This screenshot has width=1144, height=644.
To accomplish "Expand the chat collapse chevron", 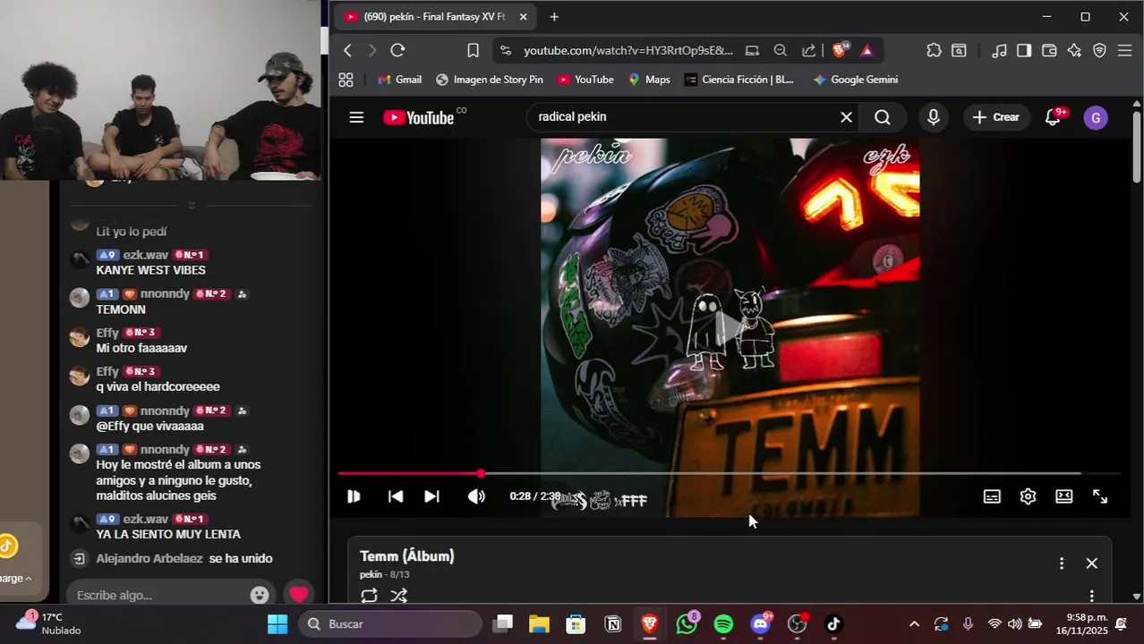I will pos(191,206).
